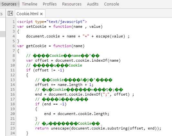Click the garbled comment on line 10
The image size is (172, 136).
[54, 65]
